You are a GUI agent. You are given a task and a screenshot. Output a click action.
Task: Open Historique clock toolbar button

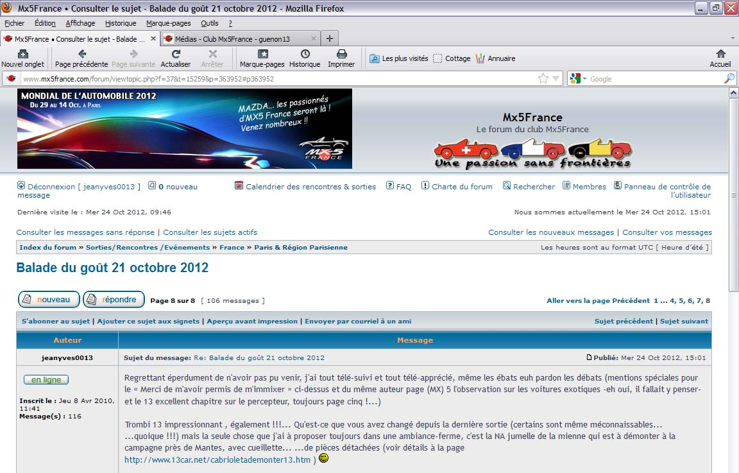pos(305,58)
